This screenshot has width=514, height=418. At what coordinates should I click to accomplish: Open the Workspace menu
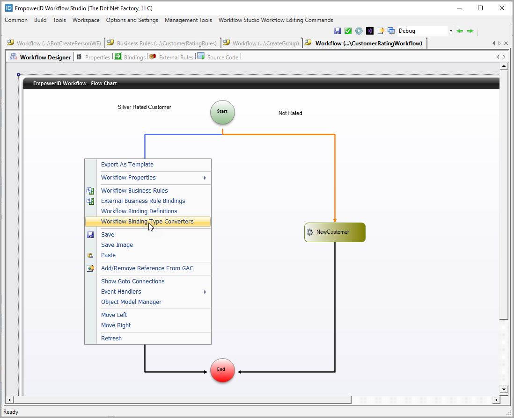86,20
